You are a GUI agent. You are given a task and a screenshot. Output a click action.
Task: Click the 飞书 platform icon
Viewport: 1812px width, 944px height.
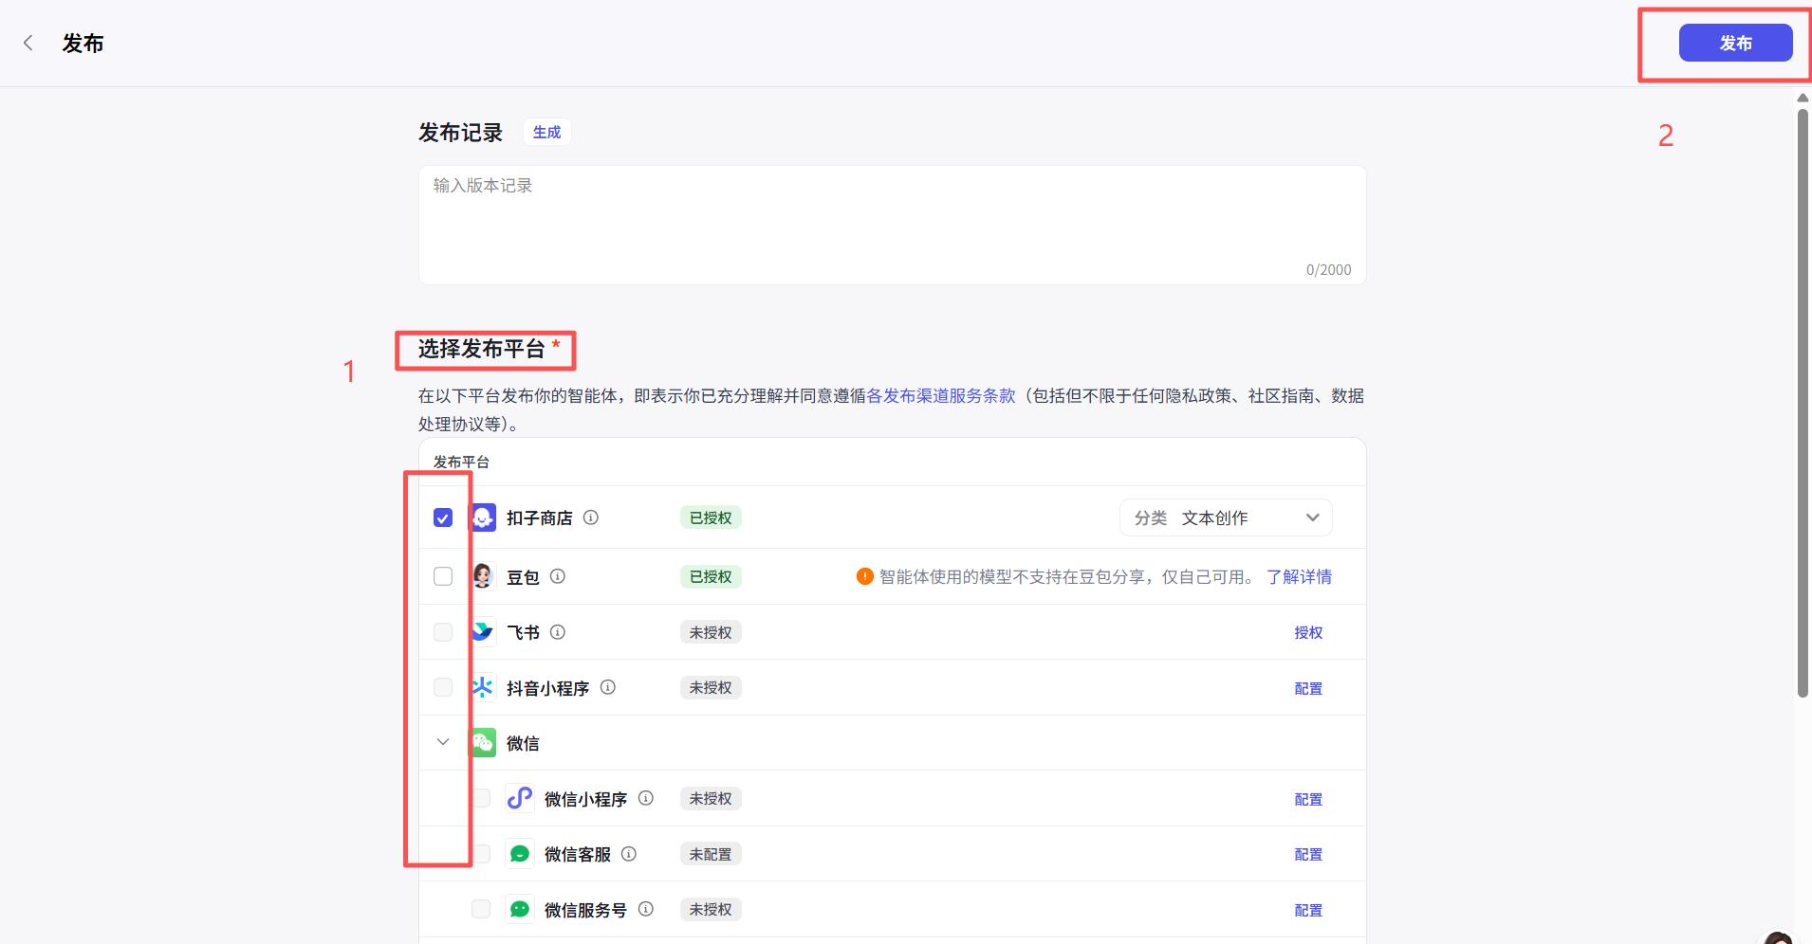point(483,631)
